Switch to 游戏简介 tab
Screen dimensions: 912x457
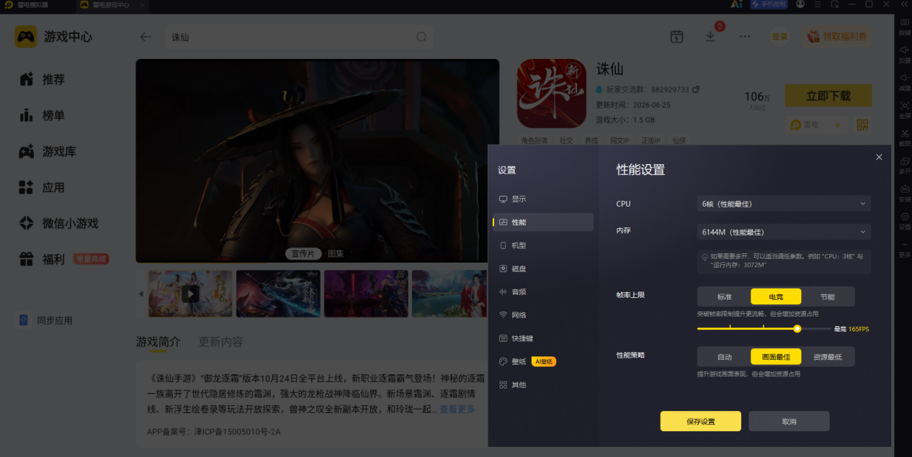click(x=158, y=342)
